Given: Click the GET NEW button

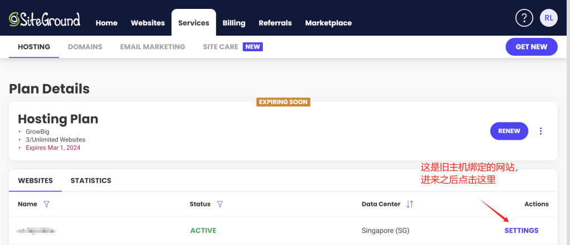Looking at the screenshot, I should pyautogui.click(x=532, y=47).
